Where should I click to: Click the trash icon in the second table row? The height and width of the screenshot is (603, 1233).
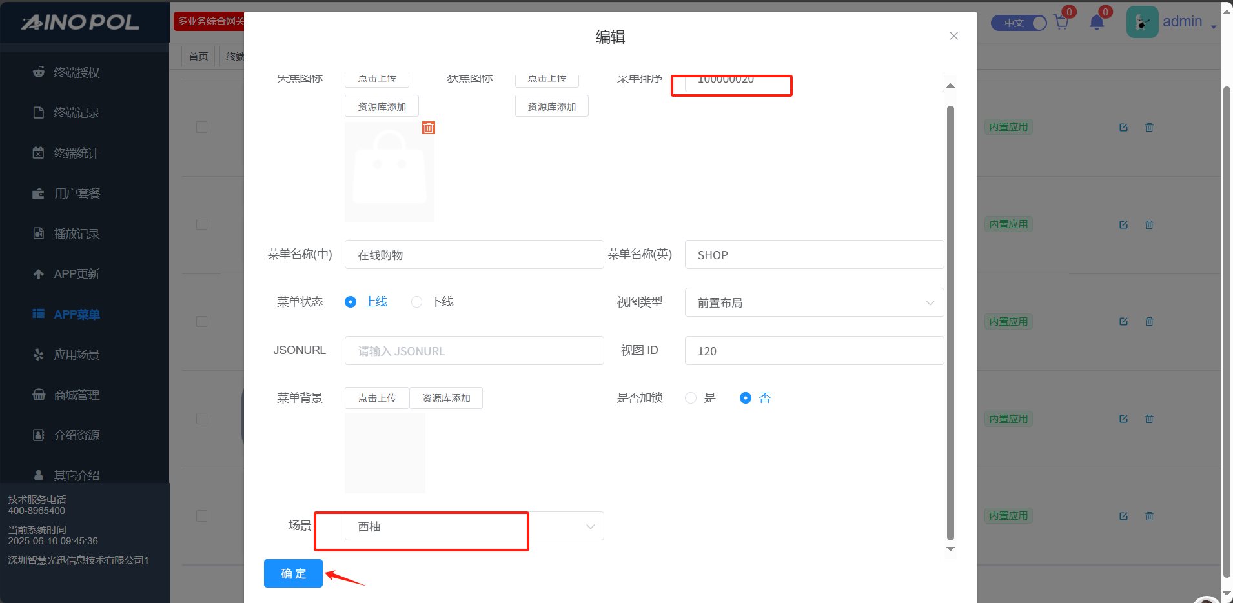pyautogui.click(x=1149, y=224)
